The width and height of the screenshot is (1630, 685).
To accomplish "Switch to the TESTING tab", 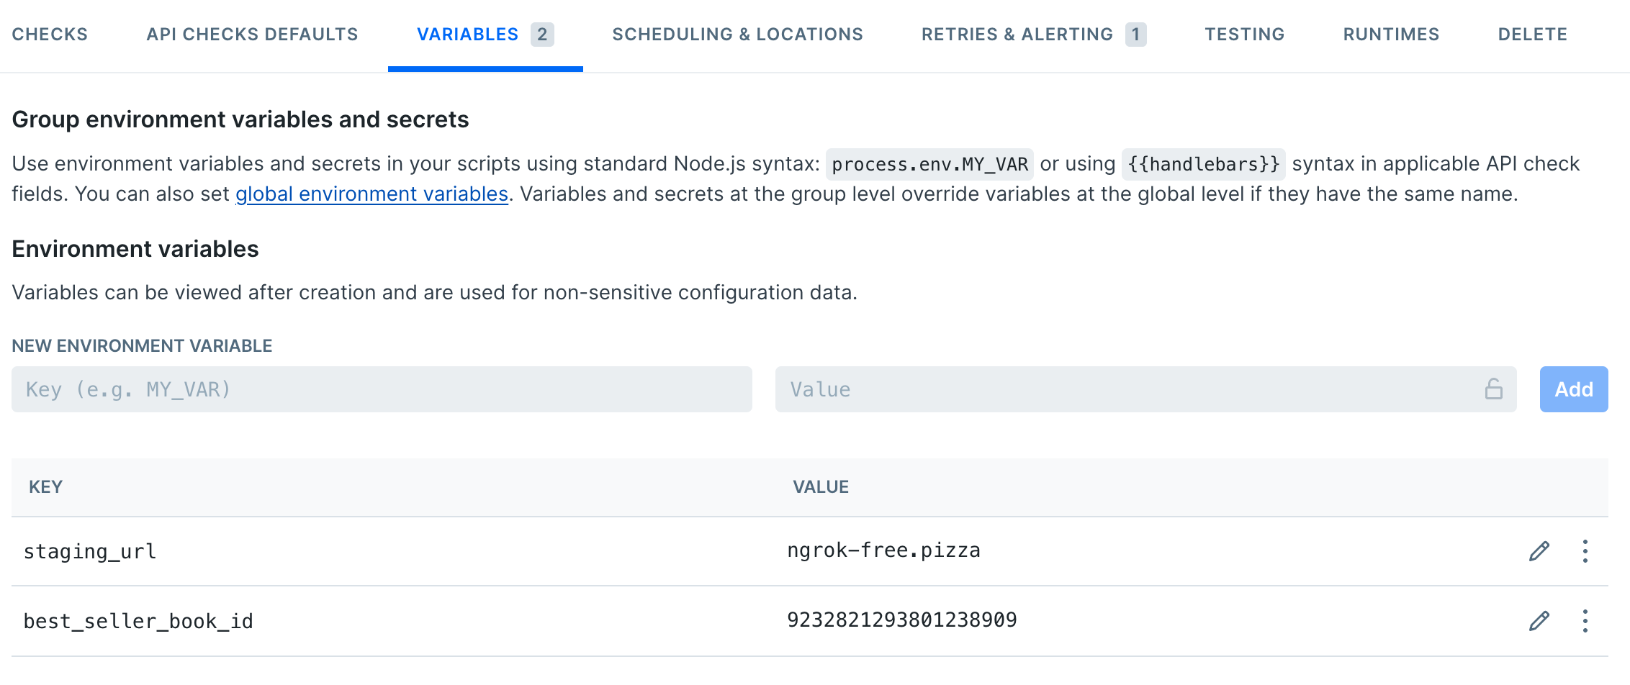I will point(1244,34).
